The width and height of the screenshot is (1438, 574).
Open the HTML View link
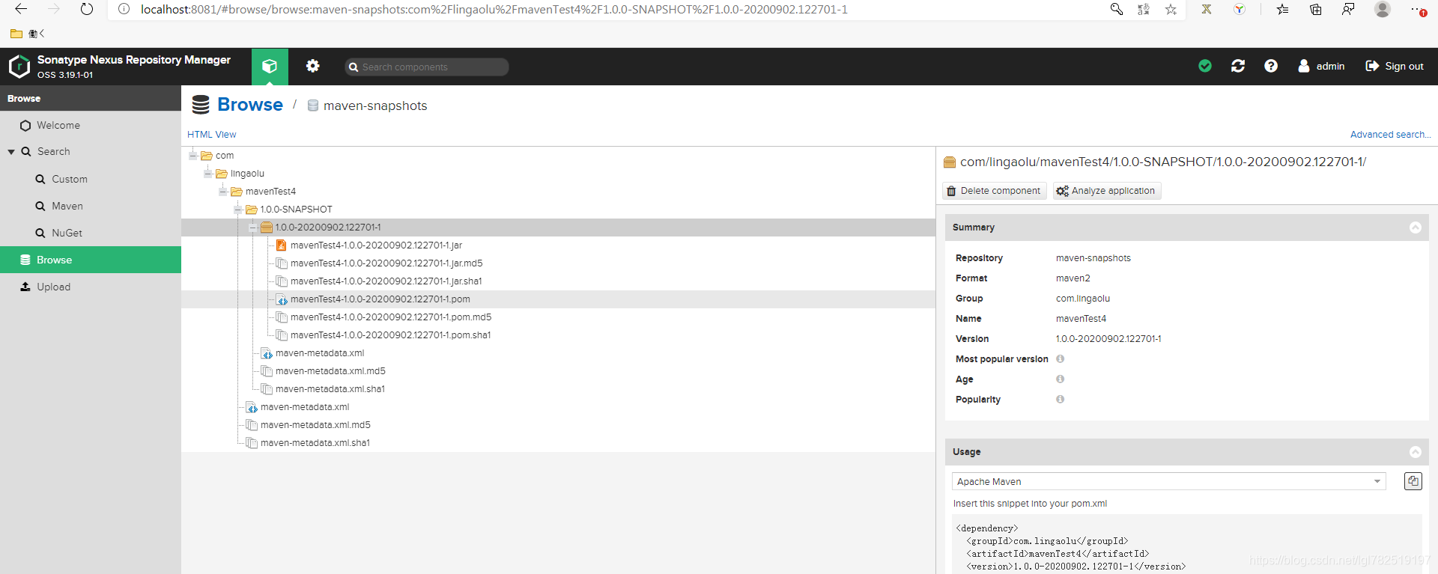tap(211, 135)
